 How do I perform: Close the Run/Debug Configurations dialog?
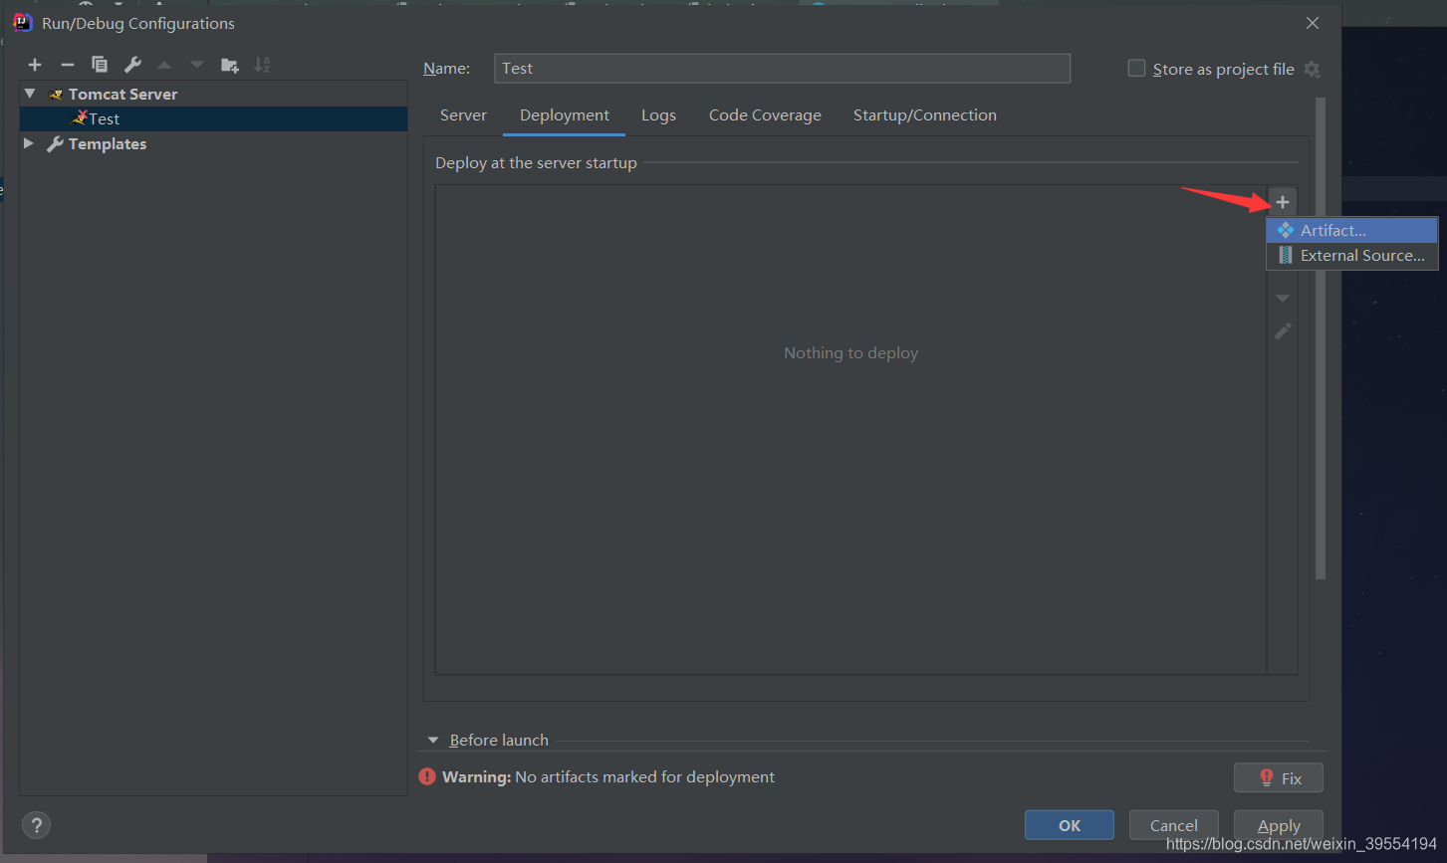pyautogui.click(x=1313, y=23)
